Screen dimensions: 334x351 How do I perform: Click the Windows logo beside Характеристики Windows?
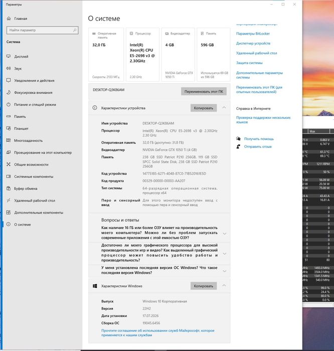click(x=95, y=286)
